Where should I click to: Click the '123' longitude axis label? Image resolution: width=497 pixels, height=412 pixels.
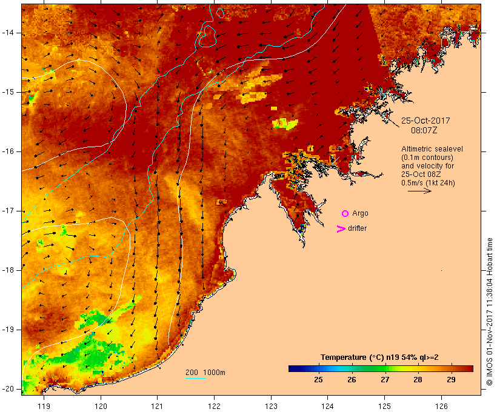click(x=271, y=407)
